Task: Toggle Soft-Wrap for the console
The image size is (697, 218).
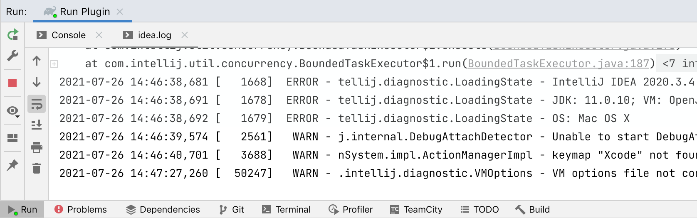Action: pos(37,104)
